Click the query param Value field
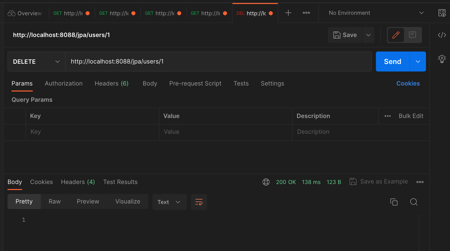450x251 pixels. click(226, 132)
